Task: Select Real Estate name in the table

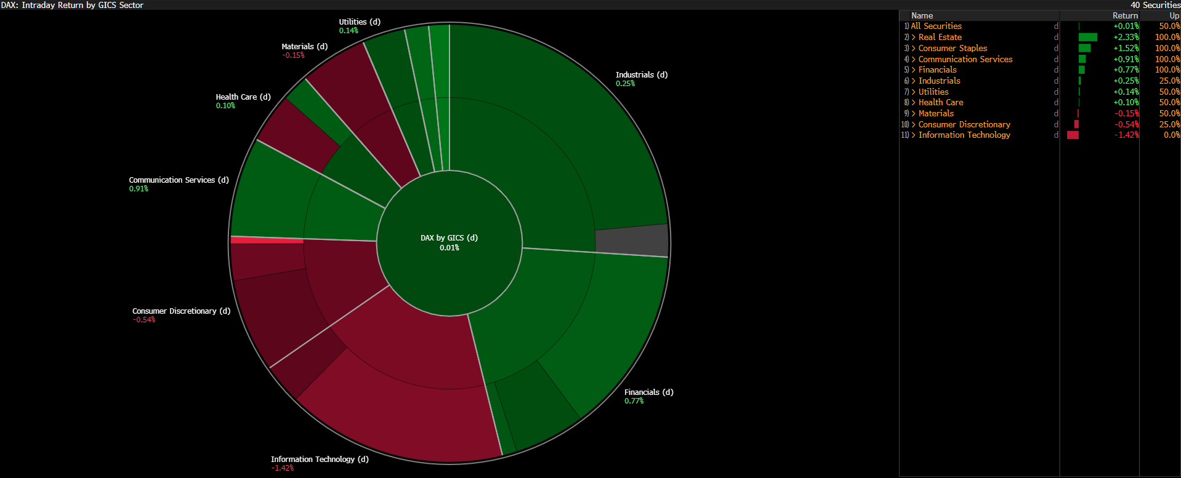Action: (x=940, y=38)
